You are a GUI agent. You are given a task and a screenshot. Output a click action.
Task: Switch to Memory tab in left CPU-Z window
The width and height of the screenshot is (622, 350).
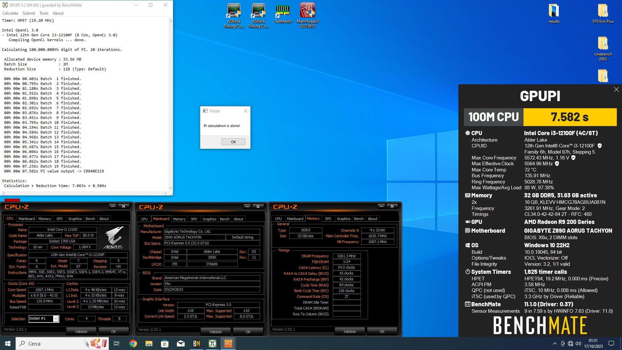(x=45, y=219)
